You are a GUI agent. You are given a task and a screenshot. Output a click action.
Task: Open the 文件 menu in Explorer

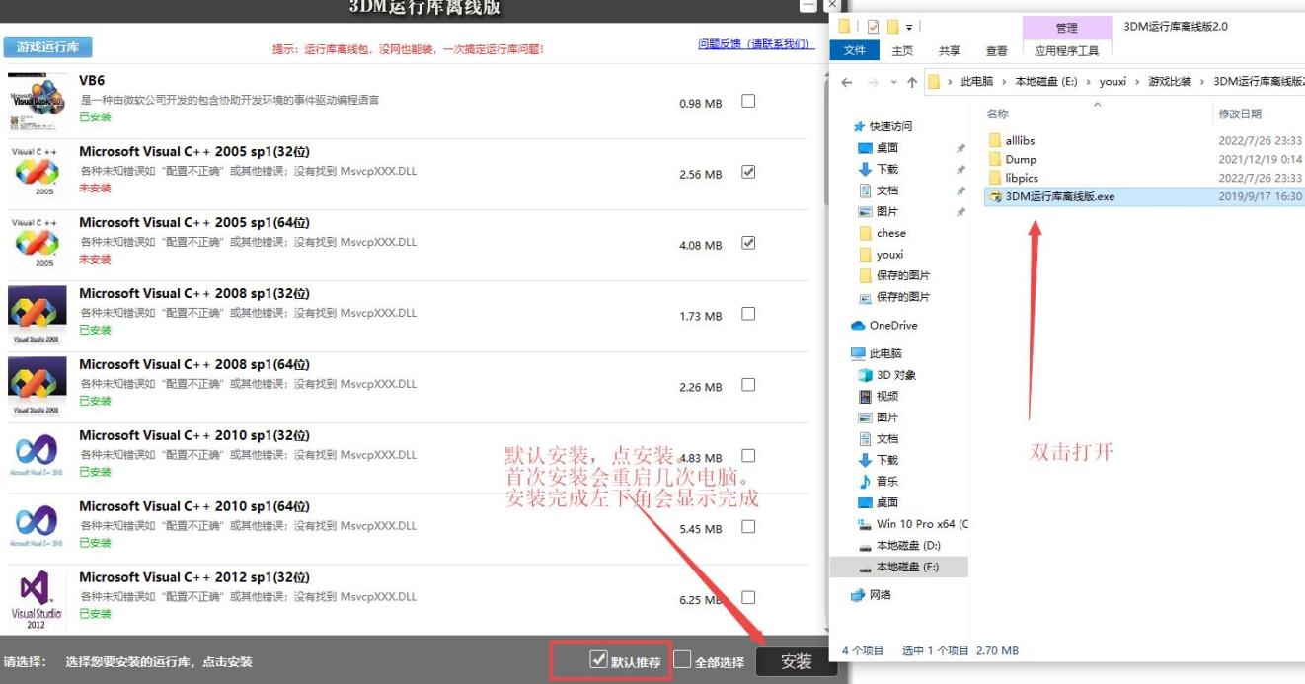[855, 50]
